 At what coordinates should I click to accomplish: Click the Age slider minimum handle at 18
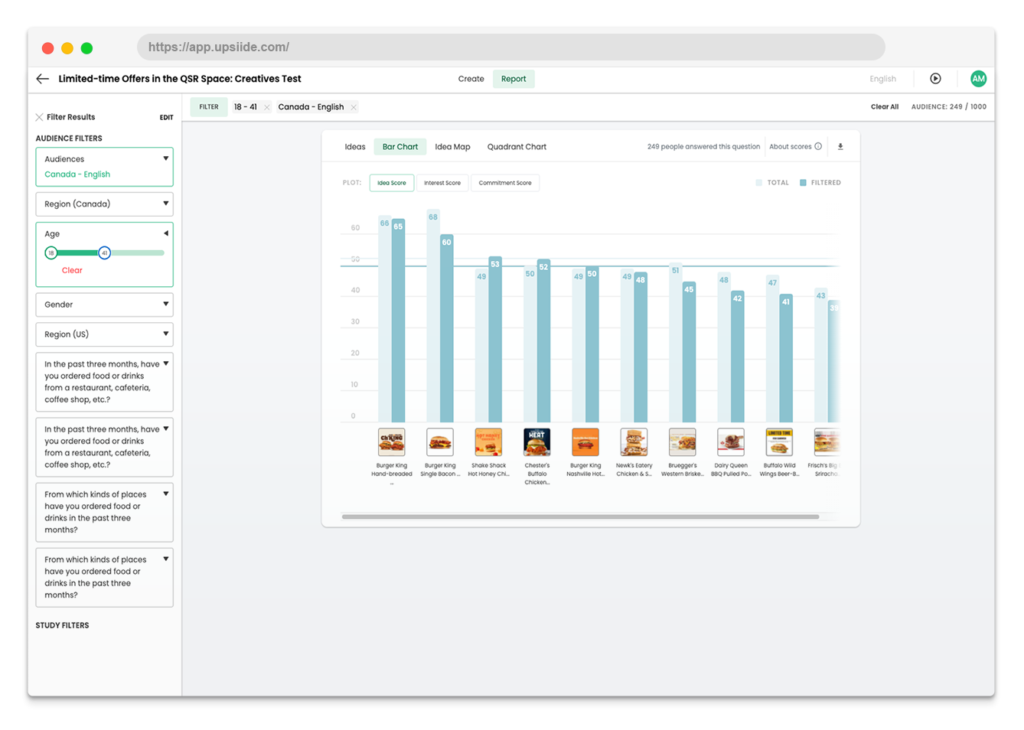[51, 253]
